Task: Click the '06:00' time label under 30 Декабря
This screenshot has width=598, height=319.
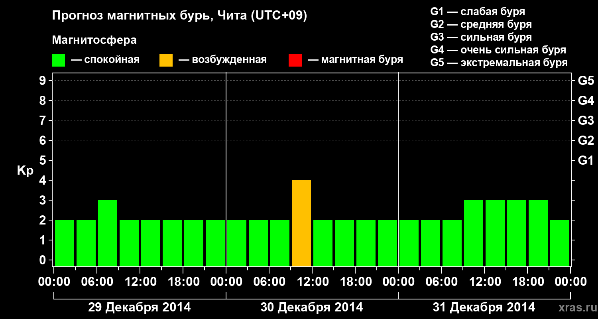Action: [x=269, y=282]
